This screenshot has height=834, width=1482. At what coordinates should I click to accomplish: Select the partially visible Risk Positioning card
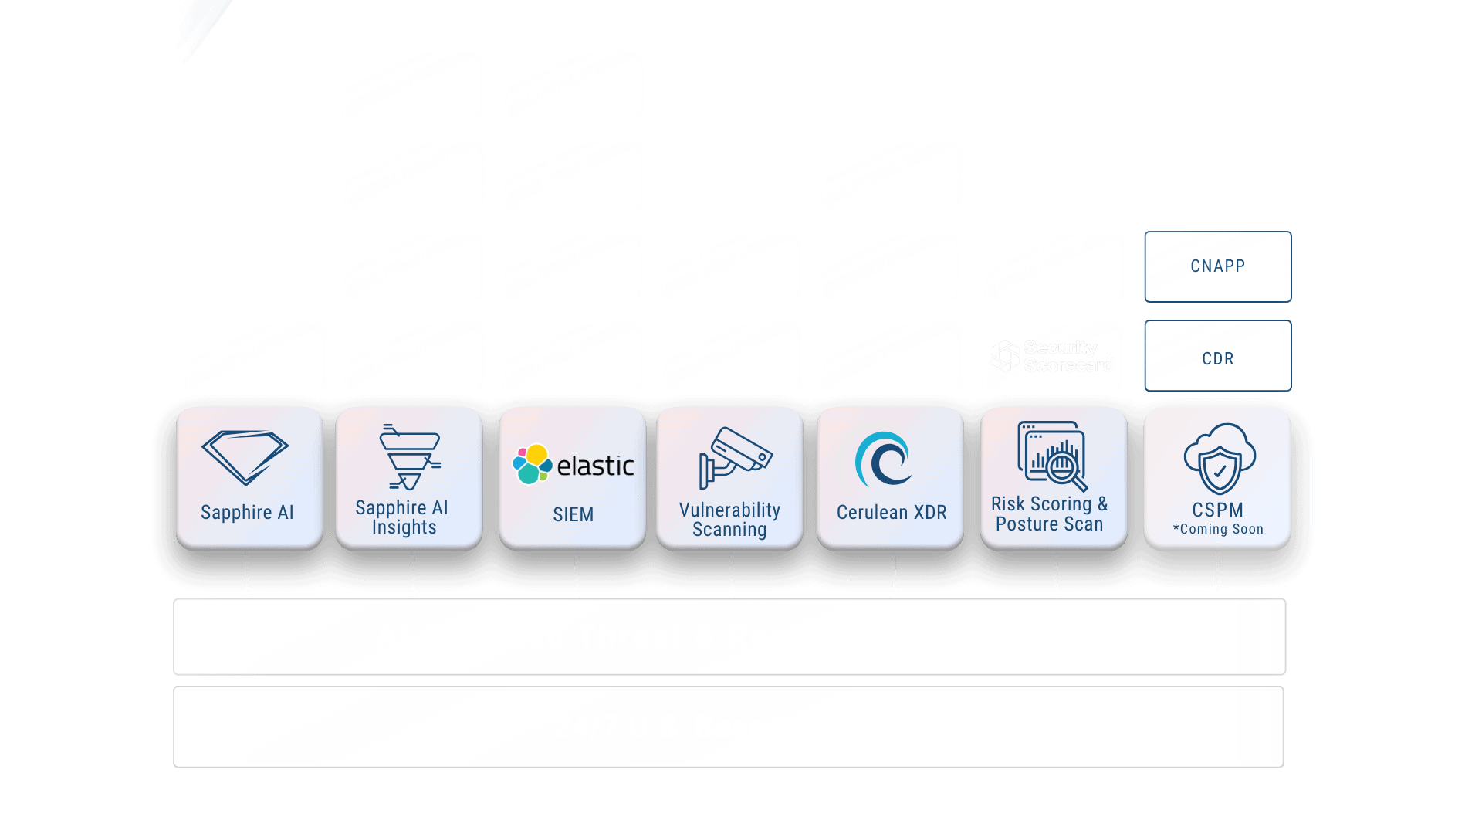[x=413, y=266]
